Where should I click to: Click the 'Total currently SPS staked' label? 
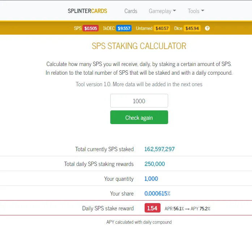(x=104, y=149)
